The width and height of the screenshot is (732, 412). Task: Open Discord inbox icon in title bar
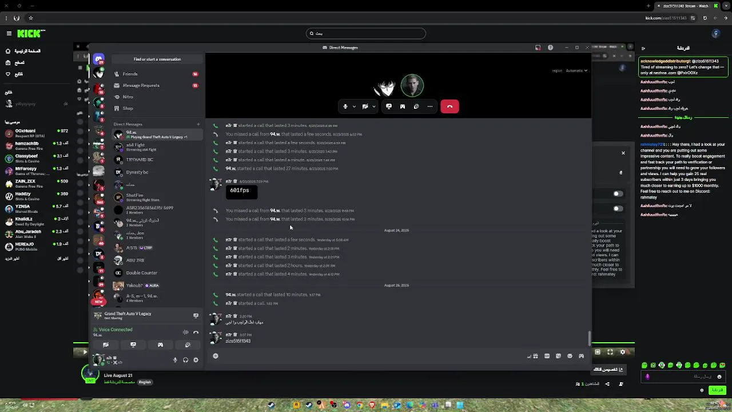(x=538, y=47)
